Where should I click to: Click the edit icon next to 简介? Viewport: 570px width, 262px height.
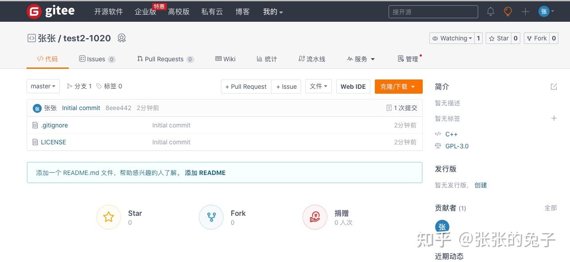coord(554,87)
